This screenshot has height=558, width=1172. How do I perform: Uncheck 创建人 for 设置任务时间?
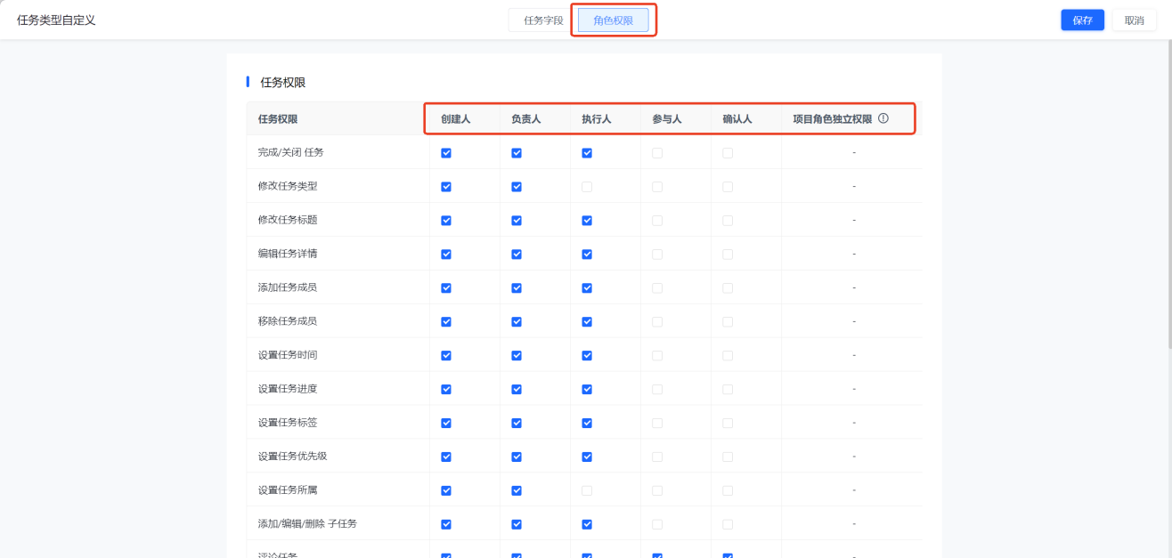(x=446, y=356)
